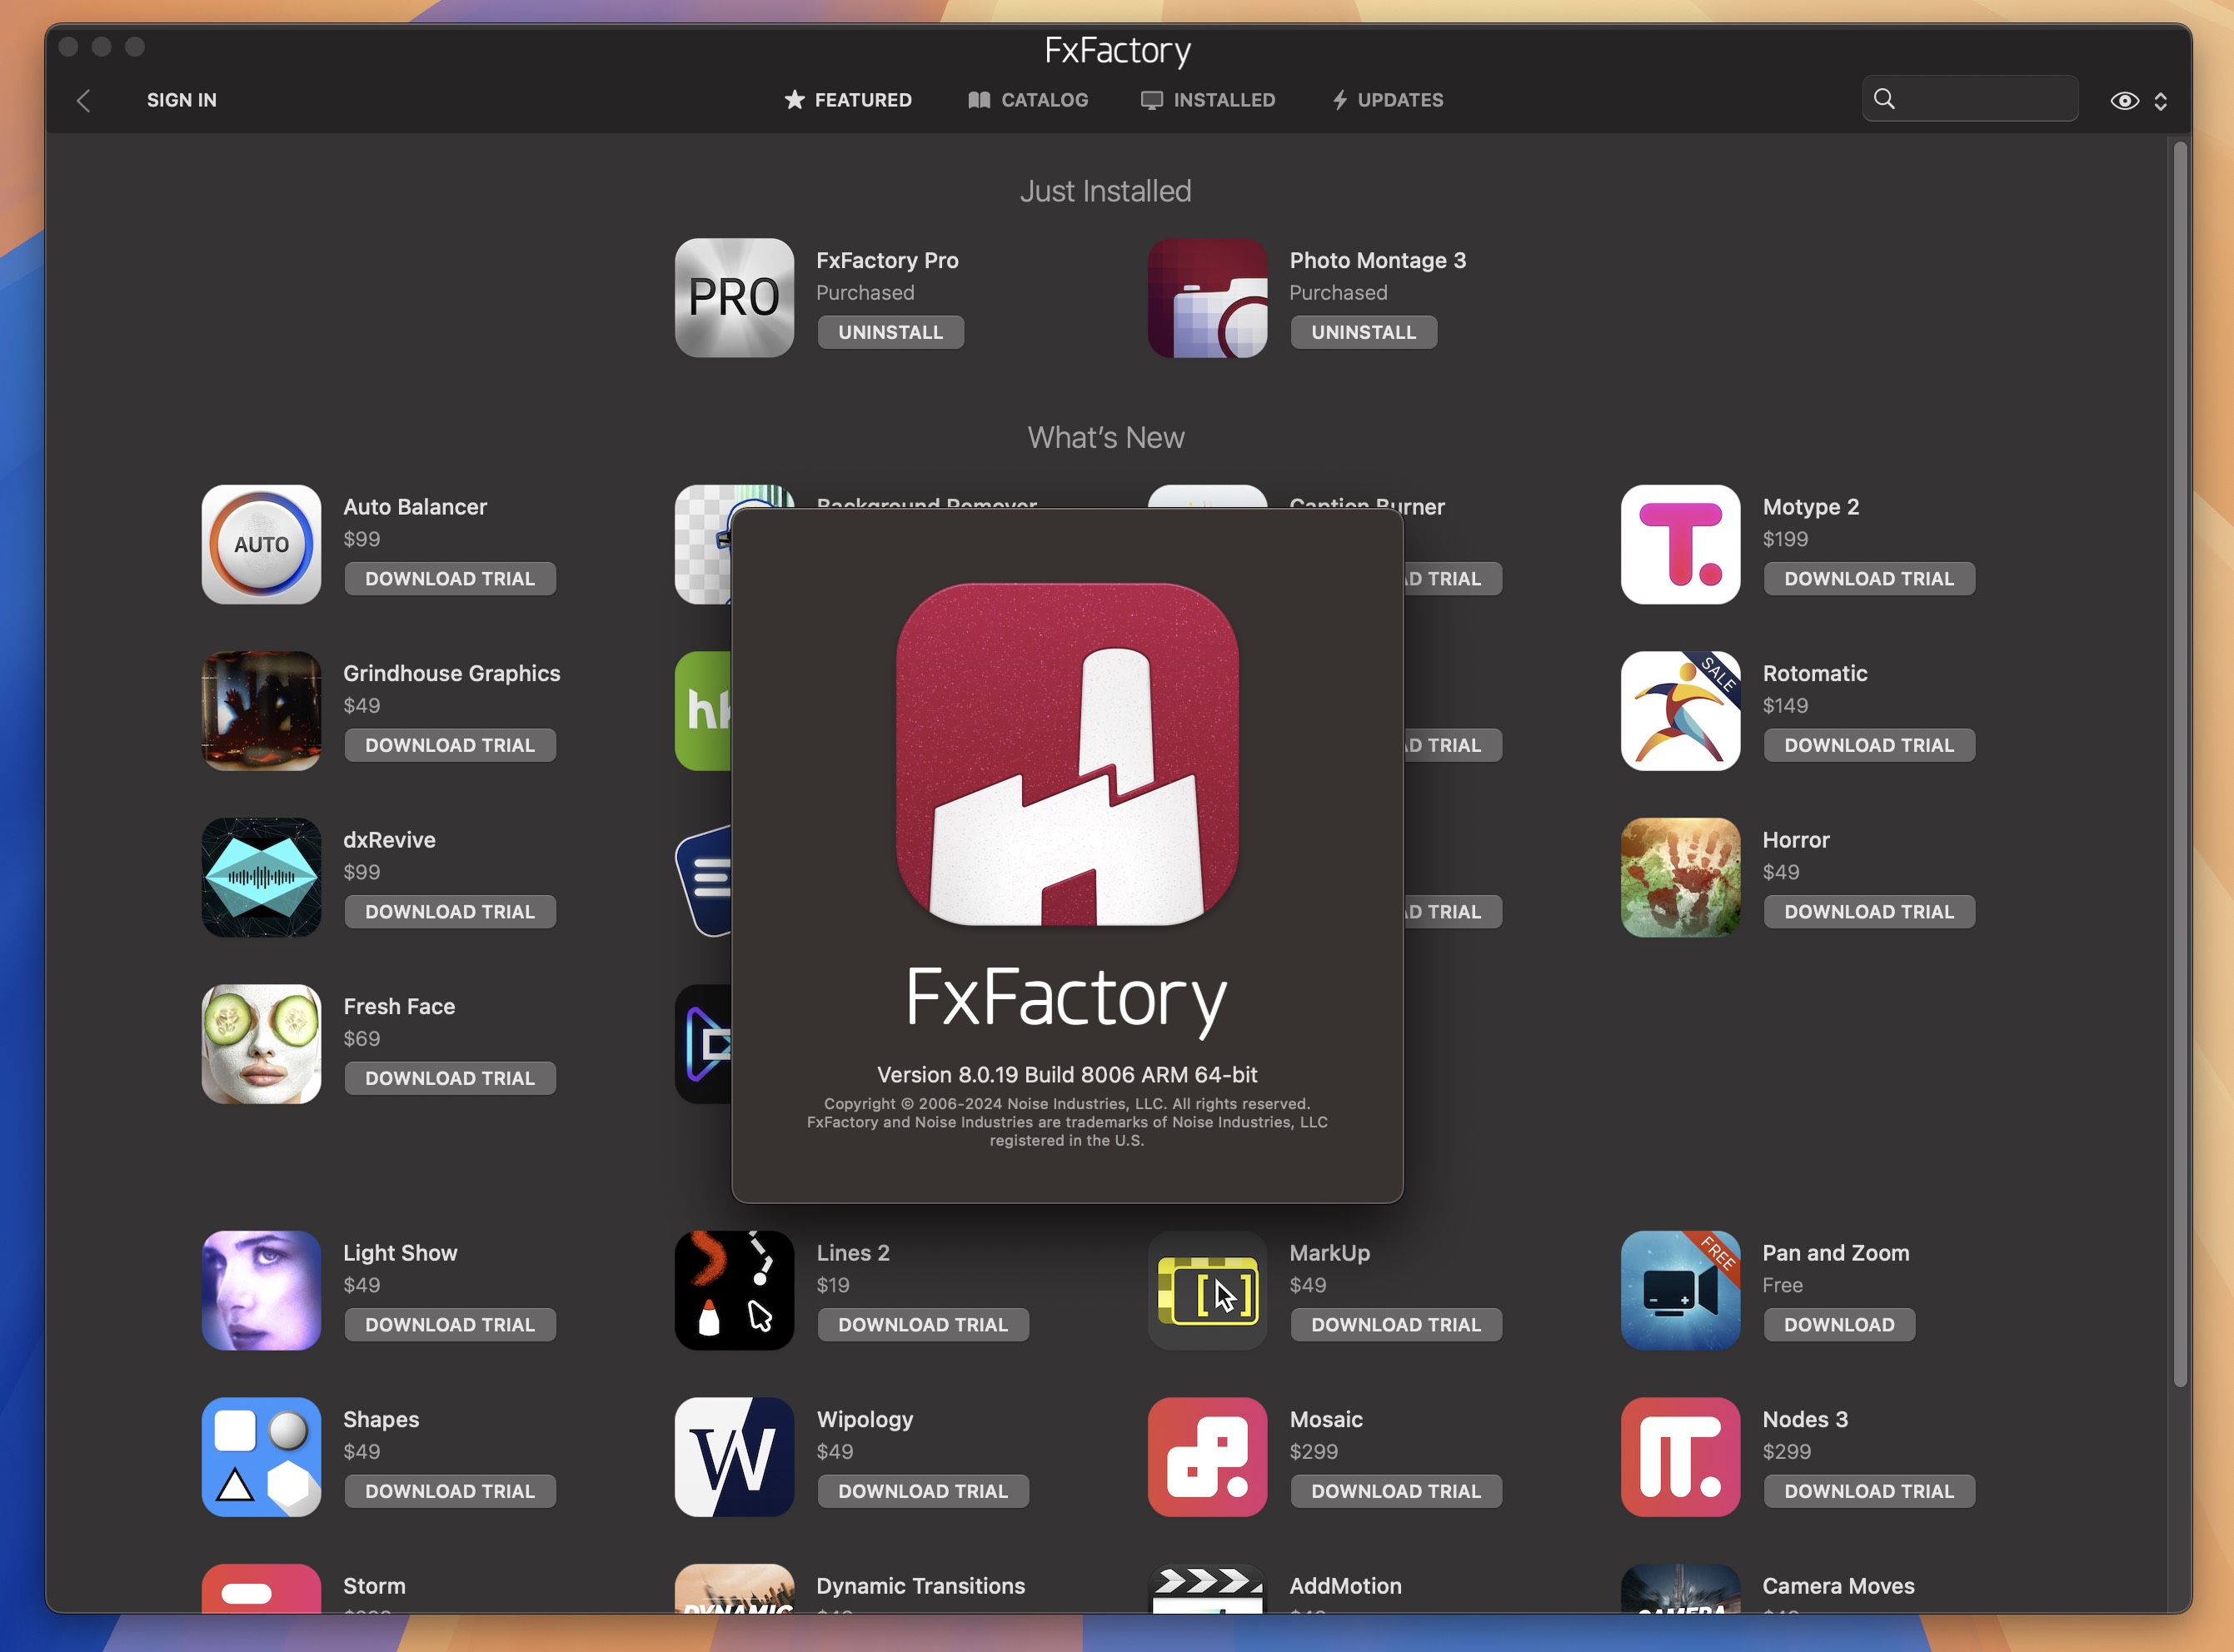Click Download Trial for Auto Balancer

pos(448,576)
